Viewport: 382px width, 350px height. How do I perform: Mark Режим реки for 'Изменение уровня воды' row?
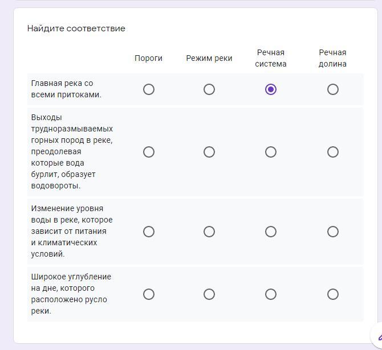209,232
